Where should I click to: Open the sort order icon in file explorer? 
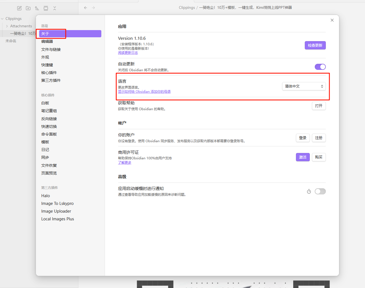pyautogui.click(x=37, y=8)
